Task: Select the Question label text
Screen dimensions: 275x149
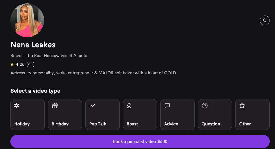Action: 211,124
